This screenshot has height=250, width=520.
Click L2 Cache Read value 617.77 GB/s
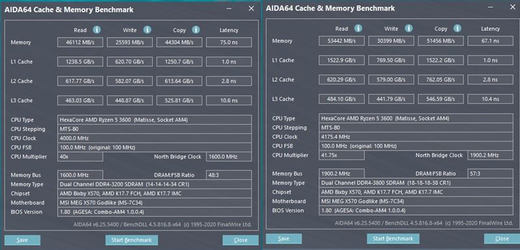pyautogui.click(x=80, y=81)
